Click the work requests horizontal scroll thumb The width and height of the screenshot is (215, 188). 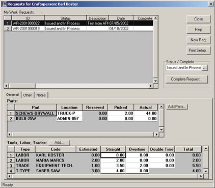click(x=22, y=86)
